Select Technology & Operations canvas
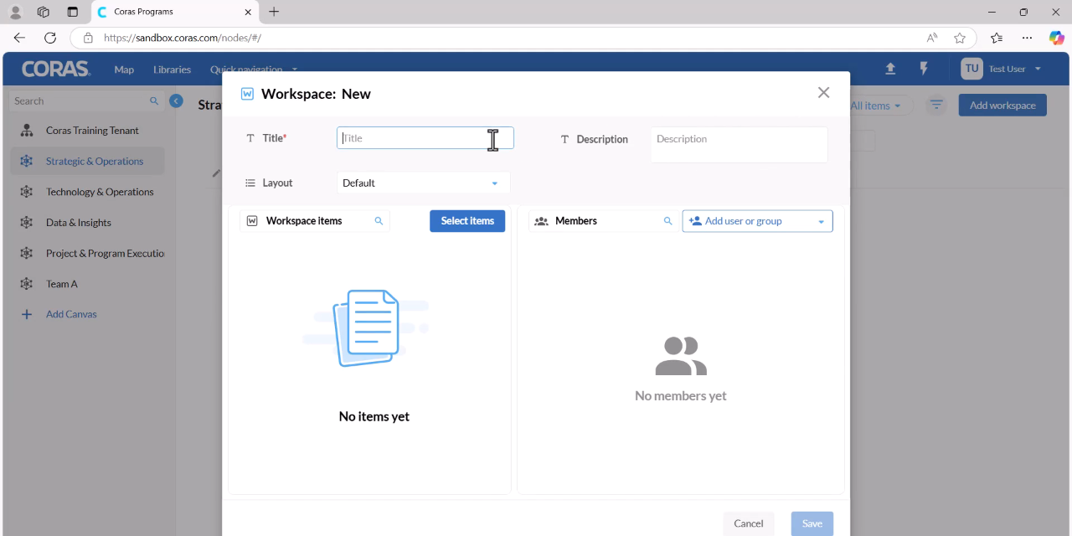Image resolution: width=1072 pixels, height=536 pixels. (x=87, y=192)
